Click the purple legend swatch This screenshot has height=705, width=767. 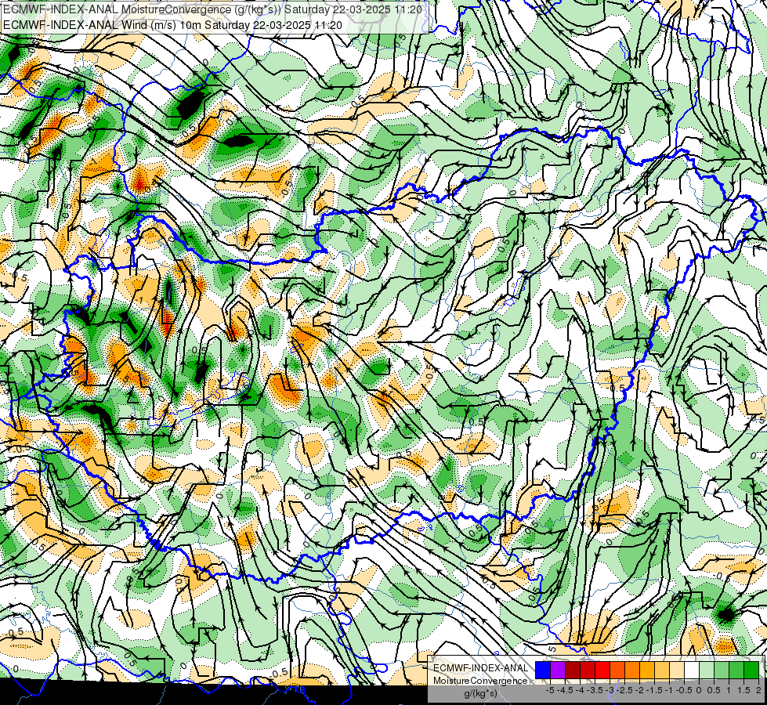coord(558,670)
